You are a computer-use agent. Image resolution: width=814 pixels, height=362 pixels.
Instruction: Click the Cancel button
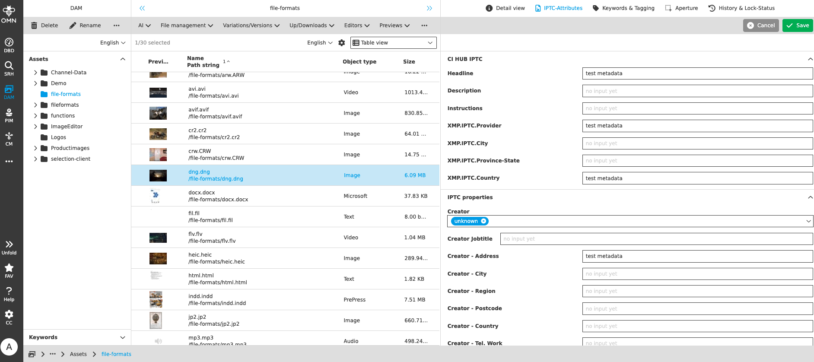coord(761,25)
